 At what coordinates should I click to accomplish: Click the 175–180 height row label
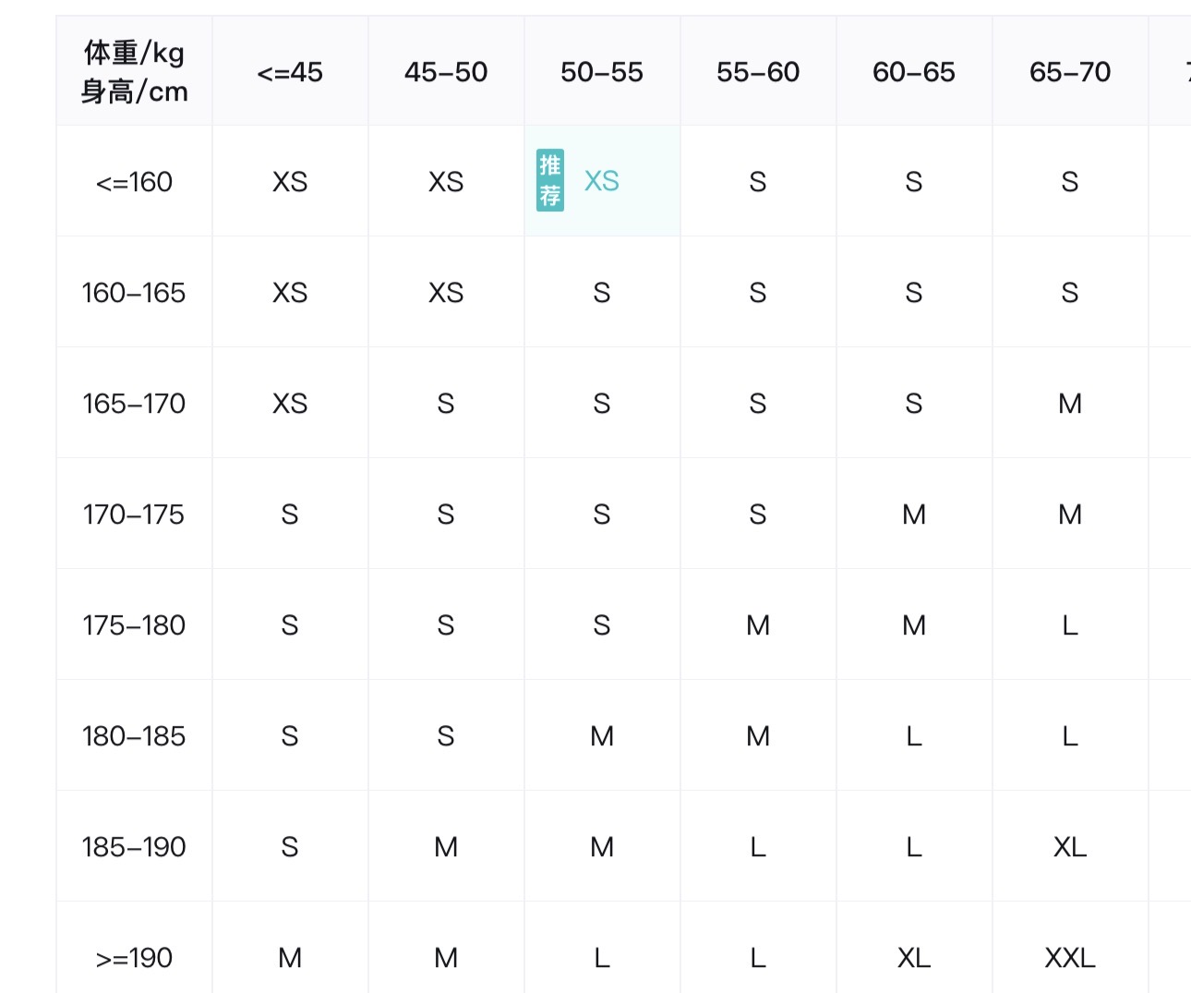[135, 625]
